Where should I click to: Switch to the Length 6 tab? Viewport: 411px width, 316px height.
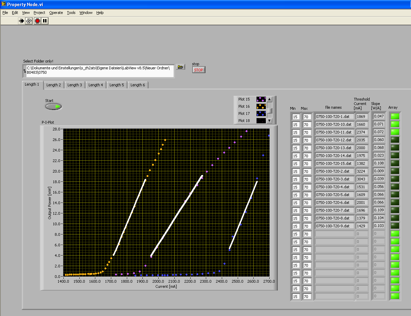coord(138,85)
